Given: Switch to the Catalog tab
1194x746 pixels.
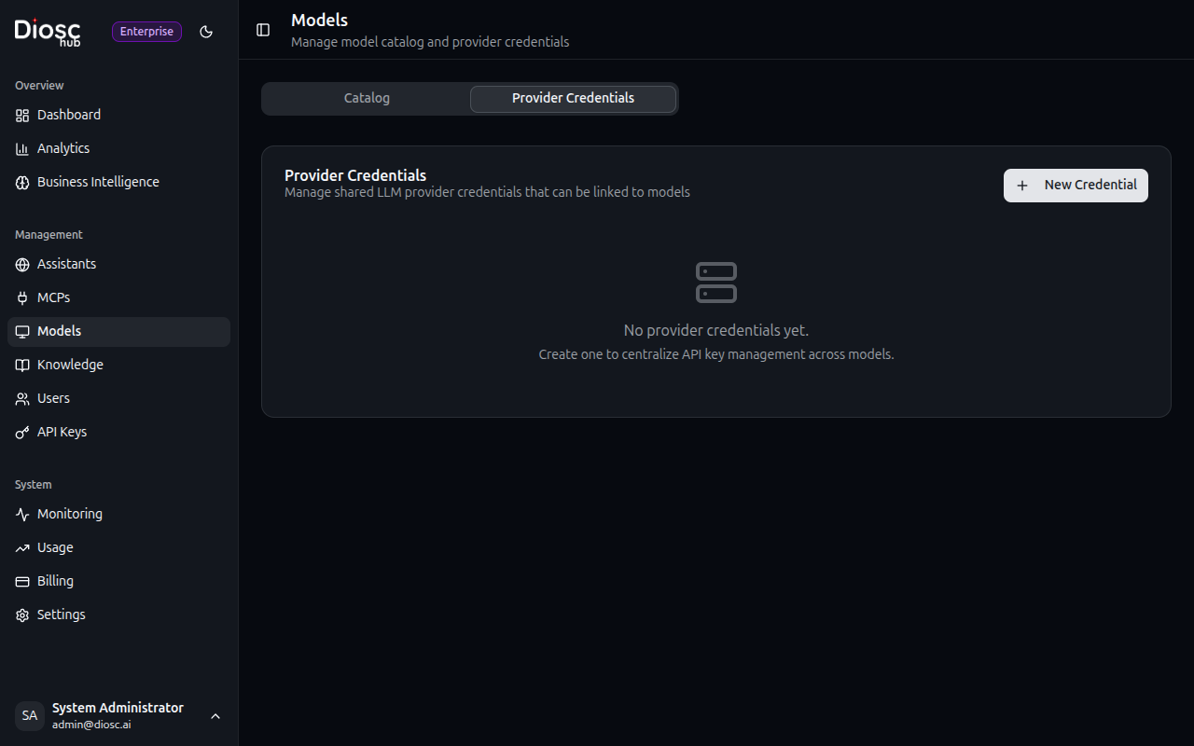Looking at the screenshot, I should [367, 97].
